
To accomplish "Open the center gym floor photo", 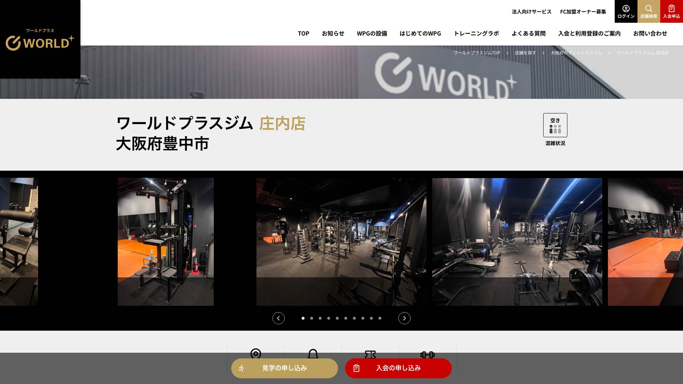I will tap(341, 242).
